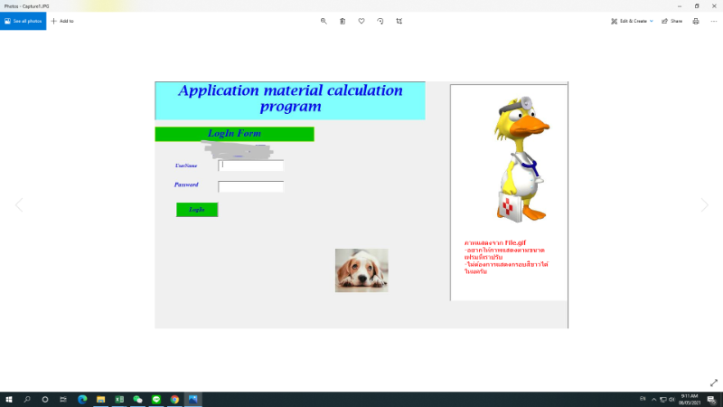Rotate the photo using rotate icon

[x=380, y=21]
